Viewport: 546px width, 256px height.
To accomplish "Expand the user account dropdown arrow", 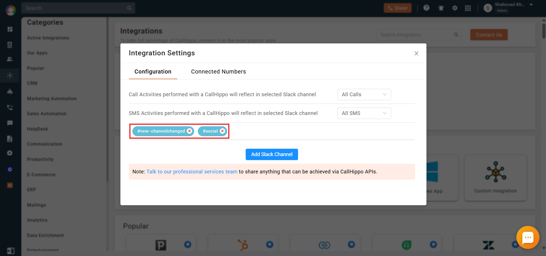I will [531, 5].
